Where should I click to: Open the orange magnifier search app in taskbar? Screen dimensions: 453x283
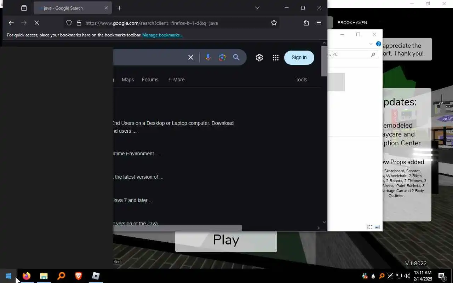(x=61, y=276)
